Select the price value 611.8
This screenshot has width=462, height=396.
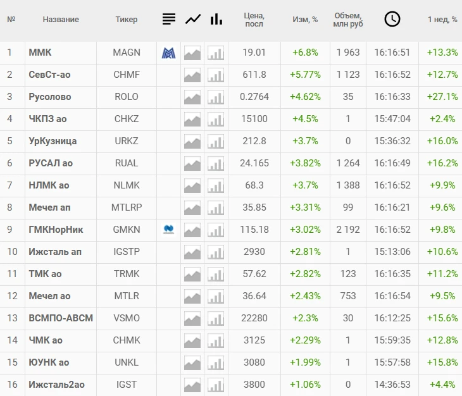tap(254, 75)
